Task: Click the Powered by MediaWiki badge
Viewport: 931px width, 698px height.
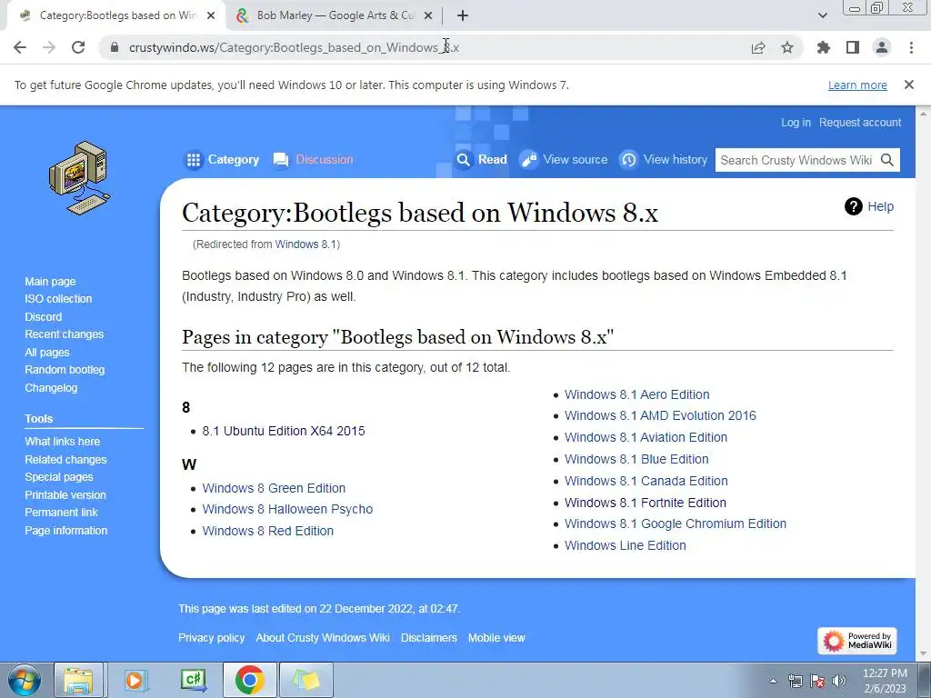Action: pos(856,641)
